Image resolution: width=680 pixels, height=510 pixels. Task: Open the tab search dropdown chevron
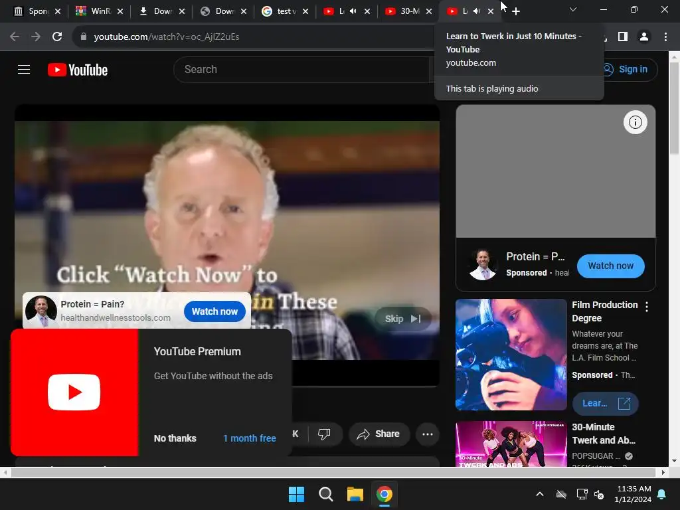[x=573, y=9]
